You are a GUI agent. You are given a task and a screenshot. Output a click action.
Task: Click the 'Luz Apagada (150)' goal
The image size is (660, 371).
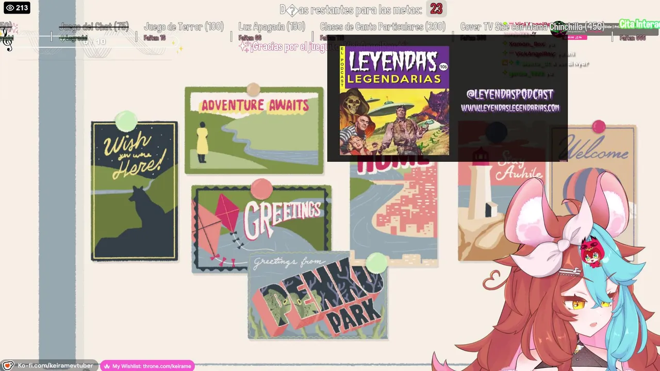coord(272,27)
